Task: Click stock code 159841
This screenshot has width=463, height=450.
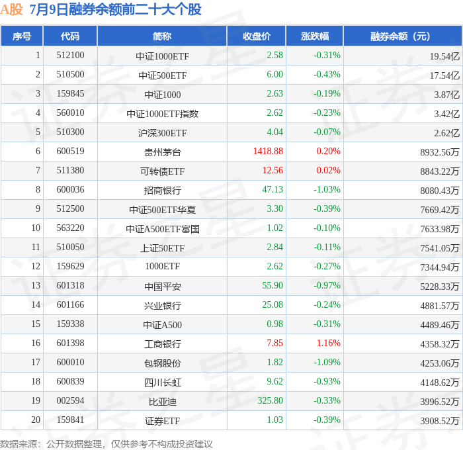Action: point(70,420)
